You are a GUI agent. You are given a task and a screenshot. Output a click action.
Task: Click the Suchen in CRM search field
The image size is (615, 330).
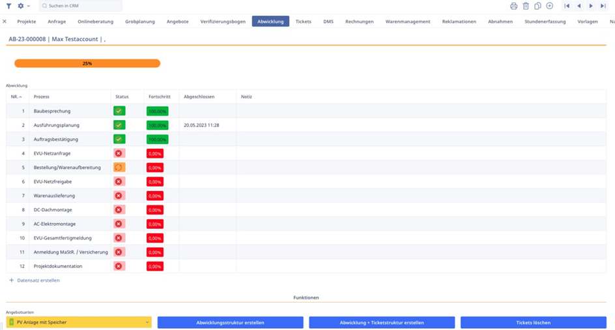coord(81,6)
